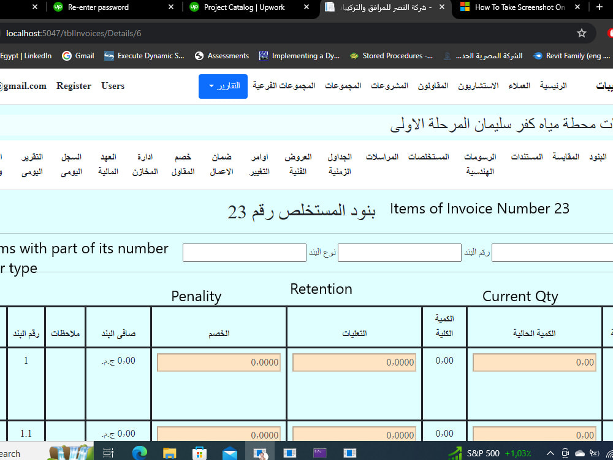Open the الجداول الزمنية project tab

pos(340,164)
